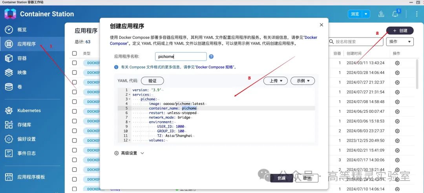Screen dimensions: 424x193
Task: Check the row created 2024/08/03 23:27:37
Action: coord(75,131)
